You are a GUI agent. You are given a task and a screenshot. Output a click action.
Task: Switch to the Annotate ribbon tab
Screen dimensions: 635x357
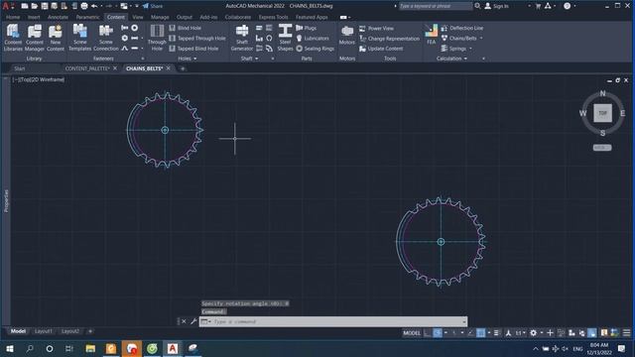pos(58,17)
